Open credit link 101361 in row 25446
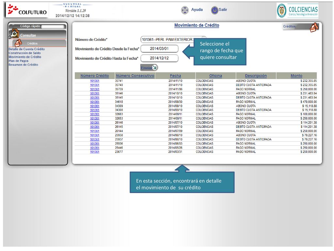 coord(95,148)
